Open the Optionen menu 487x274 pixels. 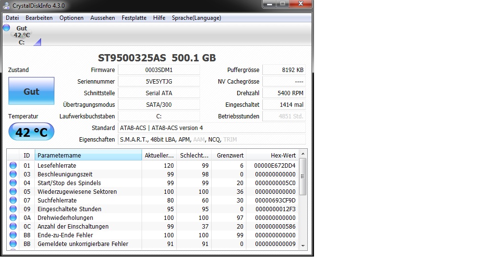coord(72,18)
